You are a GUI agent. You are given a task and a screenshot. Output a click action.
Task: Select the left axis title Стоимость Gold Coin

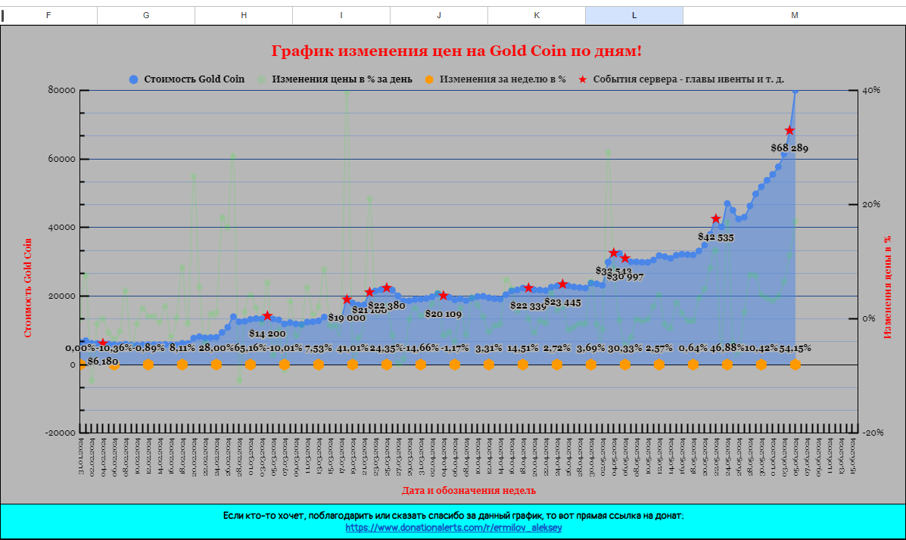point(28,287)
